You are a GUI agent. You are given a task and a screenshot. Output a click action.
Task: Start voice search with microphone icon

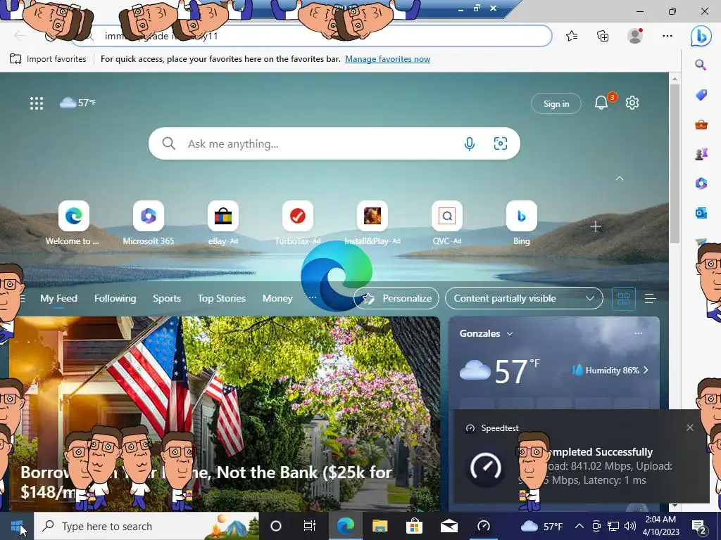pyautogui.click(x=469, y=143)
